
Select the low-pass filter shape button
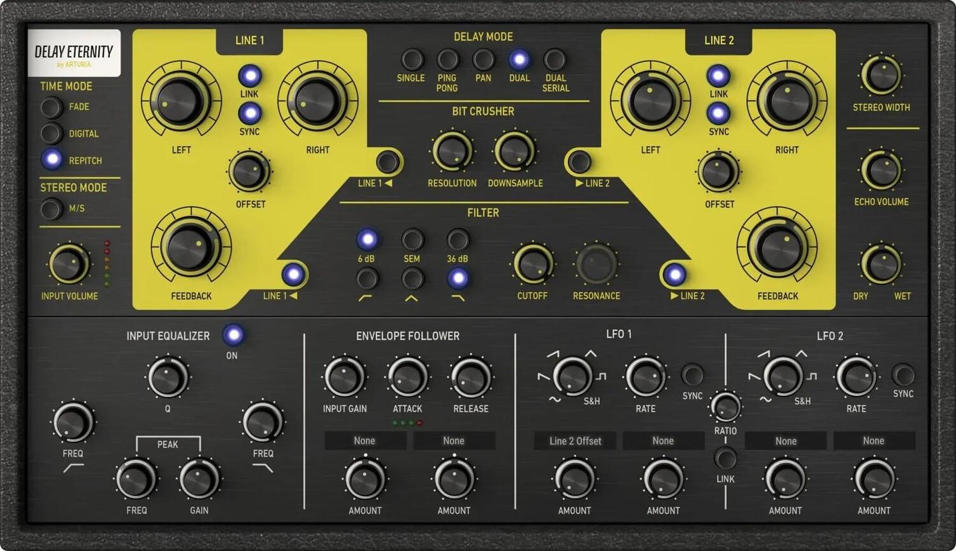(x=458, y=279)
